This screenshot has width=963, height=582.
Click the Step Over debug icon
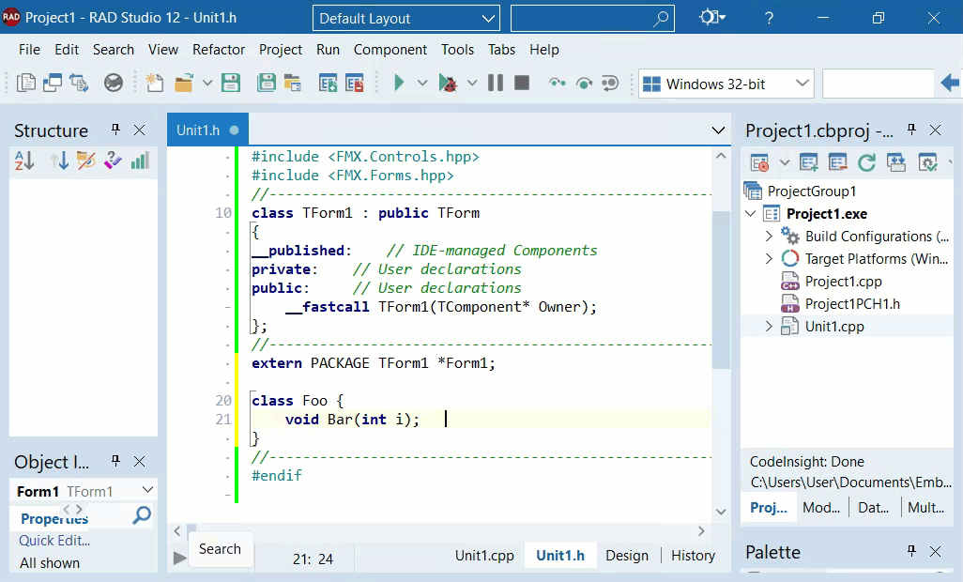coord(584,83)
